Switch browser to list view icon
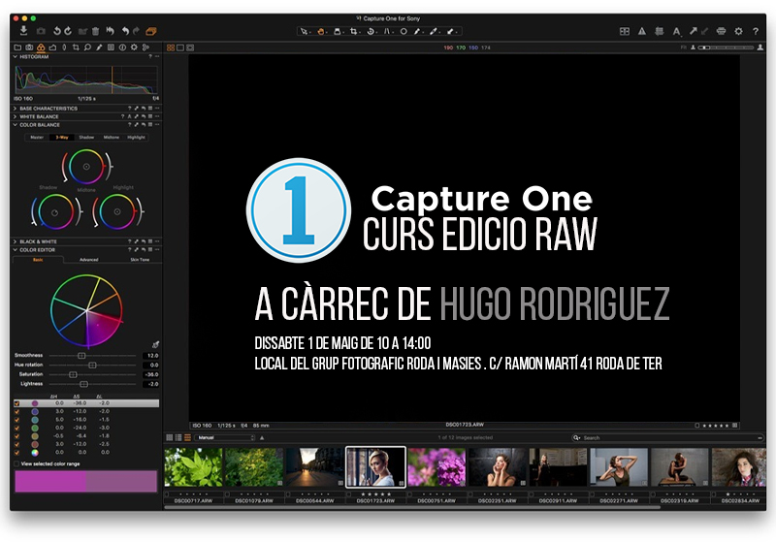The height and width of the screenshot is (542, 776). click(178, 437)
